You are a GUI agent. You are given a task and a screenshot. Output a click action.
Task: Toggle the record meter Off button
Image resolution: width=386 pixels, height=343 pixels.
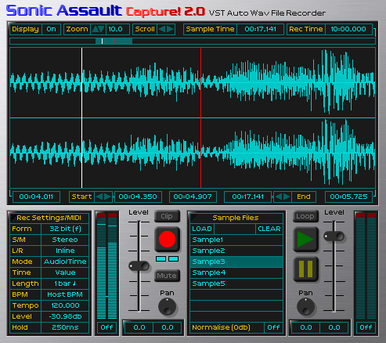click(x=106, y=327)
